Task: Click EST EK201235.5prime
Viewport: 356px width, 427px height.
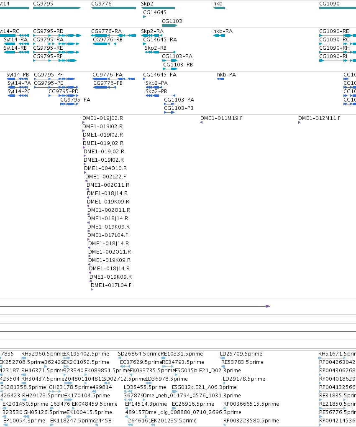Action: point(174,420)
